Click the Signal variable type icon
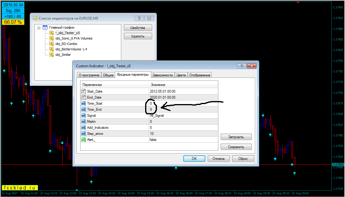345x197 pixels. click(x=83, y=116)
